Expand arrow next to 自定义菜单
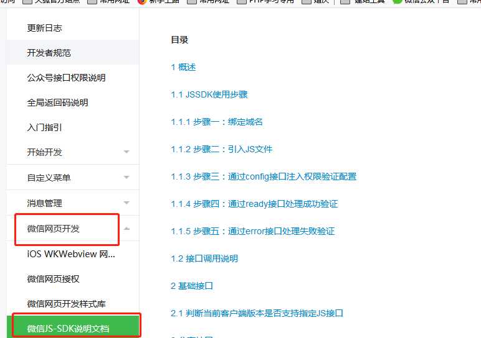Viewport: 481px width, 338px height. click(126, 177)
